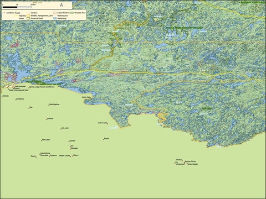The width and height of the screenshot is (266, 199).
Task: Click the 'Winton' place label
Action: (x=179, y=160)
